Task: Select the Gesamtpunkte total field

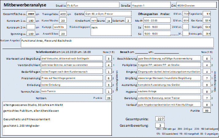Action: click(160, 119)
